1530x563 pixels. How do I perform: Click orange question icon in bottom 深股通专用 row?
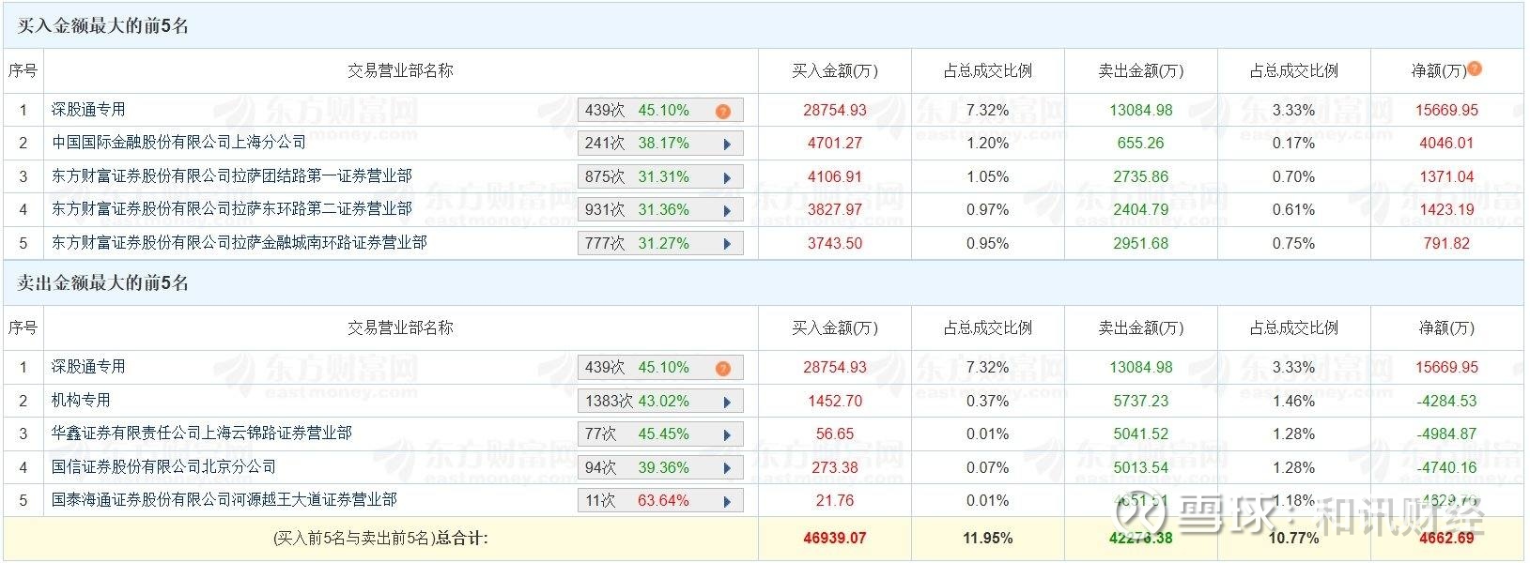pos(722,369)
